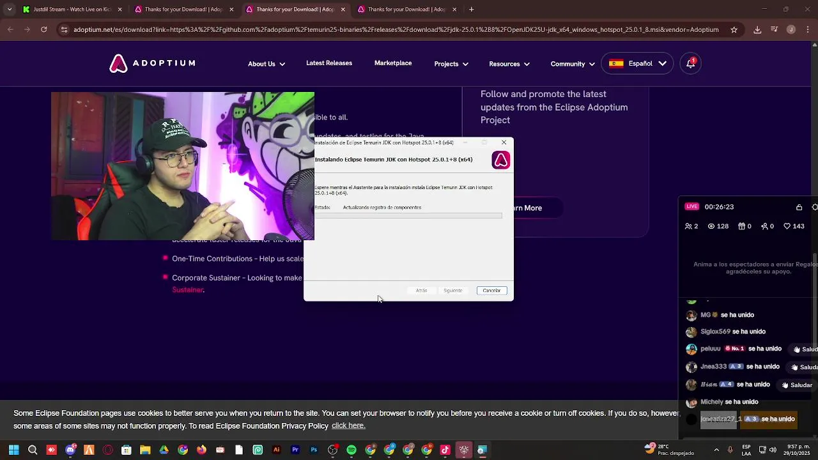Open a new browser tab
Screen dimensions: 818x460
pos(471,10)
